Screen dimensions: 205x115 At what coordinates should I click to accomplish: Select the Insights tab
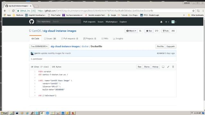pyautogui.click(x=118, y=39)
